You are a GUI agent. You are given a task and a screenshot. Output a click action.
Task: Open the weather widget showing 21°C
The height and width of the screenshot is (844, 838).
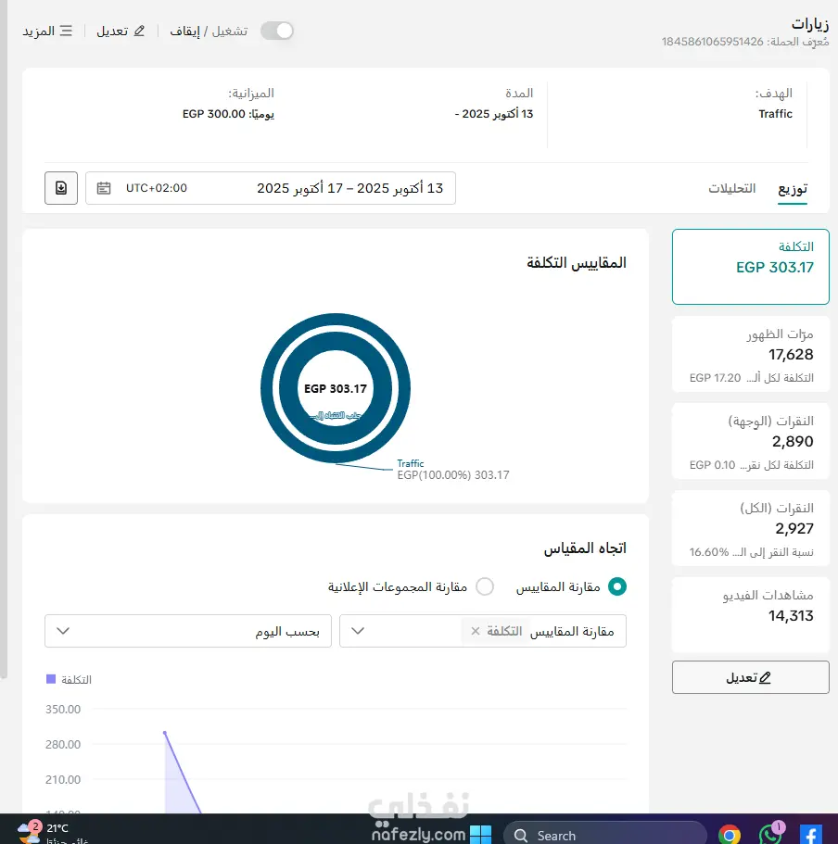[51, 832]
